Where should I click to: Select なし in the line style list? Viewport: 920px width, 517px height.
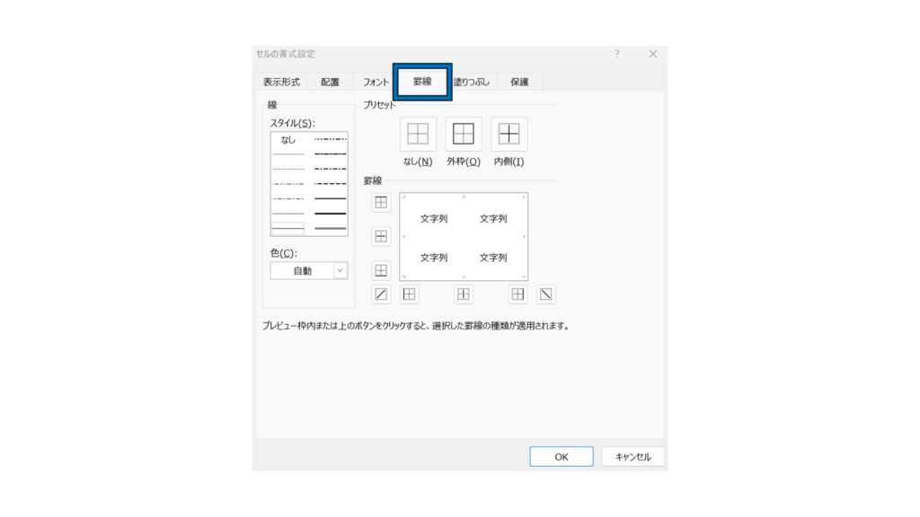[288, 139]
